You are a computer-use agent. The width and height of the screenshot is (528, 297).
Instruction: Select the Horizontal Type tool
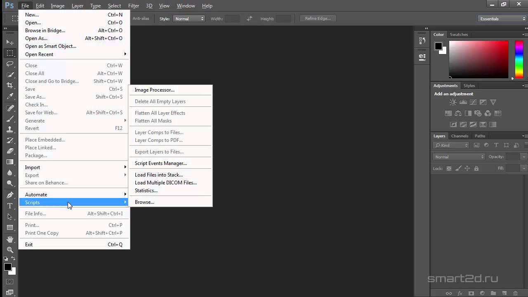pyautogui.click(x=10, y=205)
